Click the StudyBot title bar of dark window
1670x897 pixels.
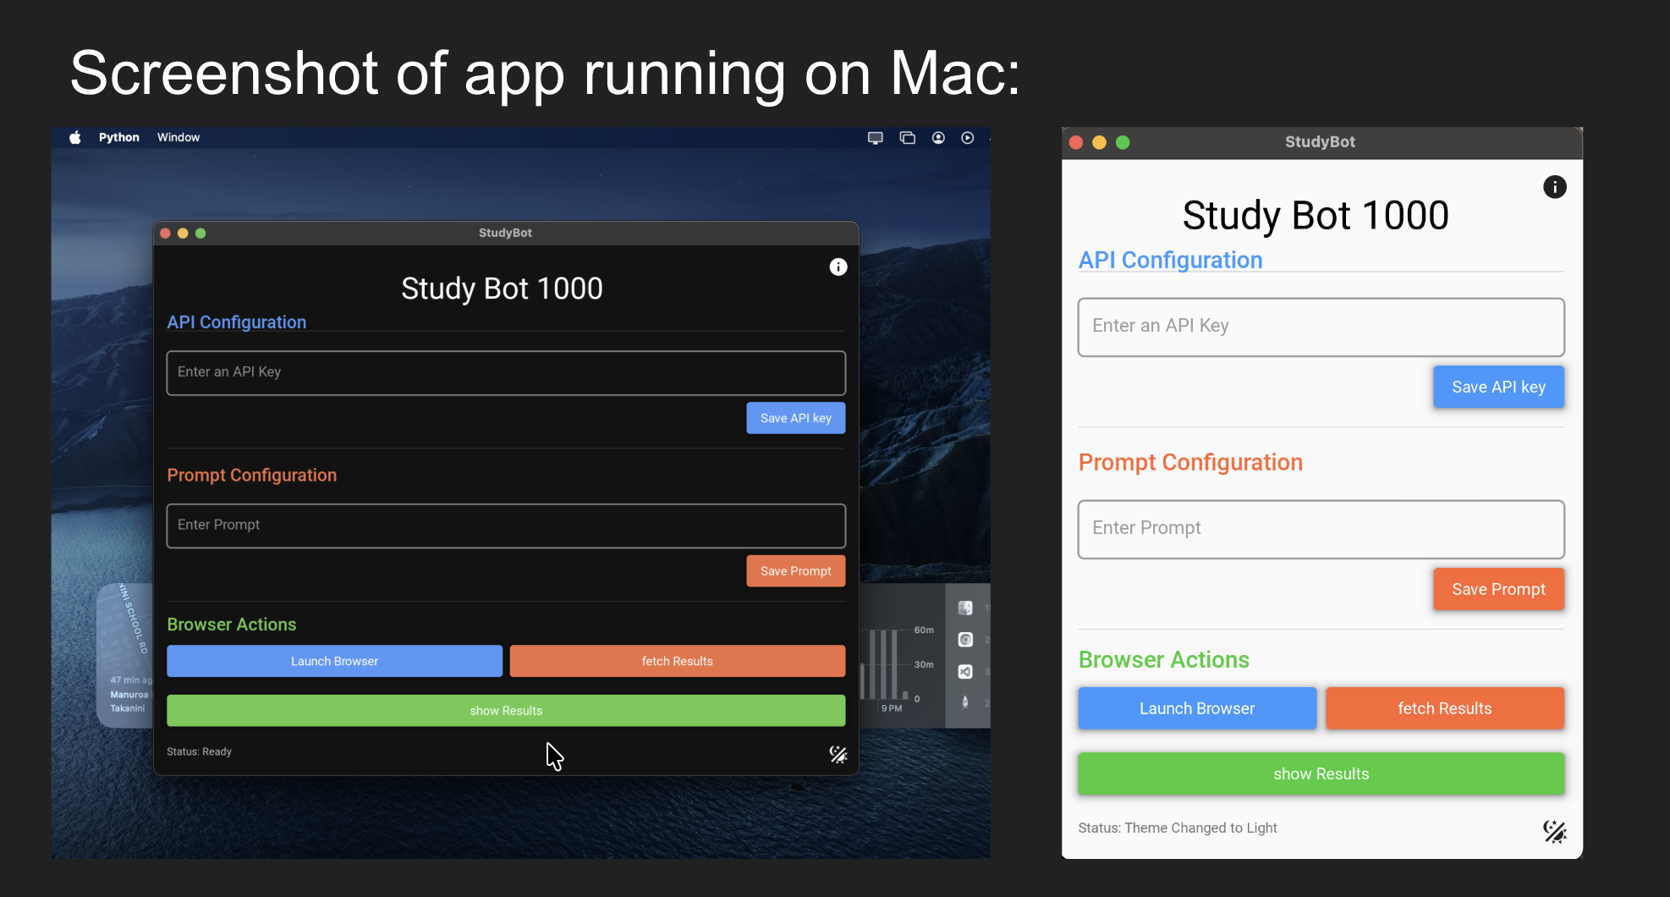[505, 233]
